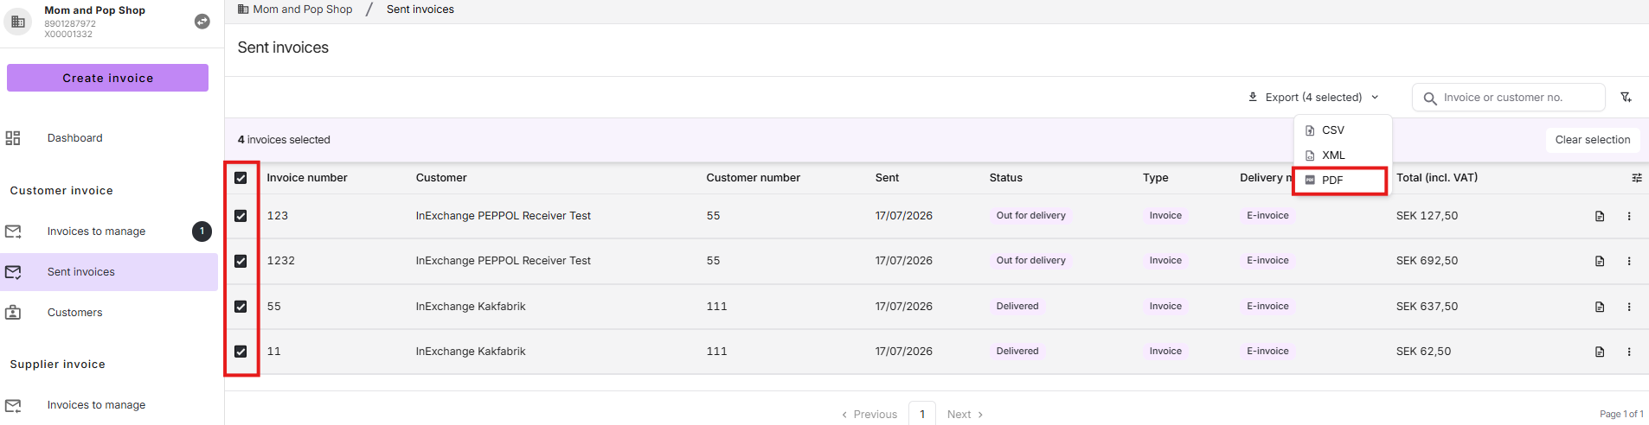Click the Create invoice button
The image size is (1649, 425).
click(107, 78)
